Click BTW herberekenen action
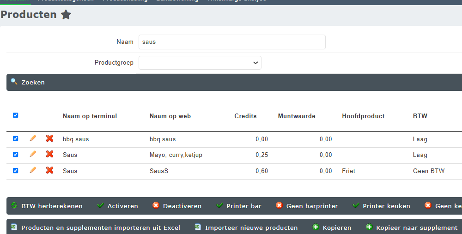Image resolution: width=462 pixels, height=234 pixels. click(x=47, y=206)
